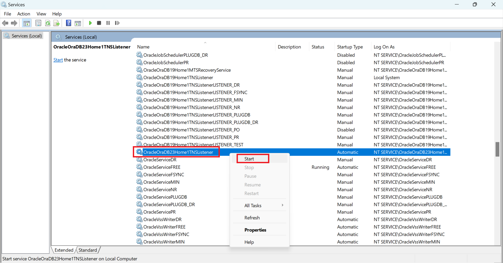Click the green Start Service toolbar button

tap(90, 23)
